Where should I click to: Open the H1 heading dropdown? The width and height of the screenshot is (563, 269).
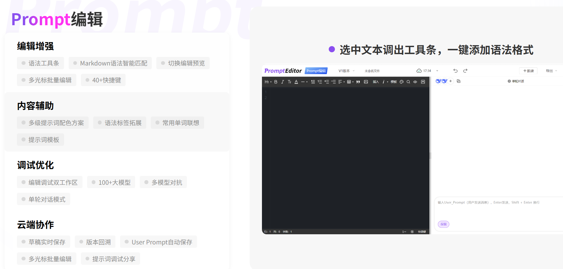267,82
